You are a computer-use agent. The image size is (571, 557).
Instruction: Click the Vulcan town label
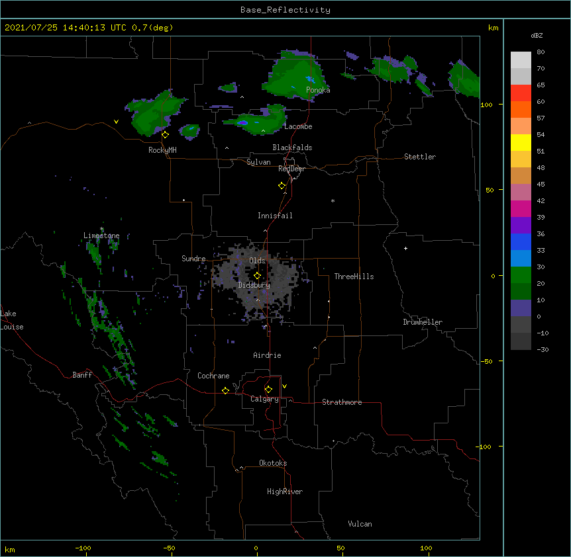pos(360,524)
